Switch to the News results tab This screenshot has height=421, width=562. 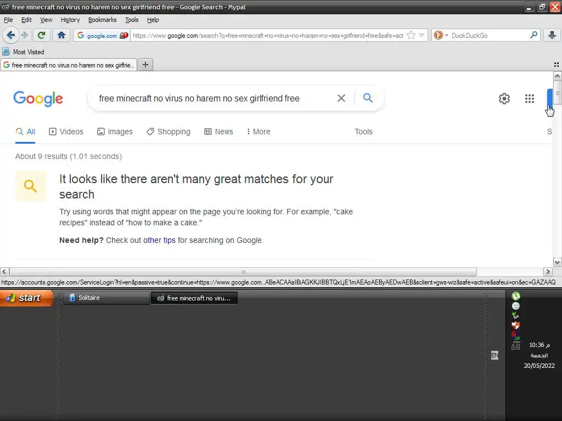218,132
